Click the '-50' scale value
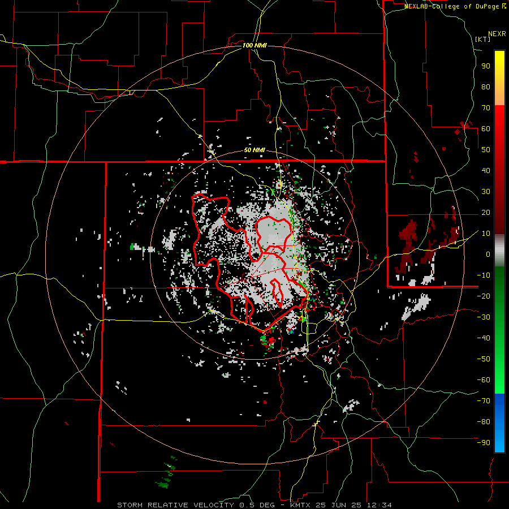The height and width of the screenshot is (509, 509). 484,359
